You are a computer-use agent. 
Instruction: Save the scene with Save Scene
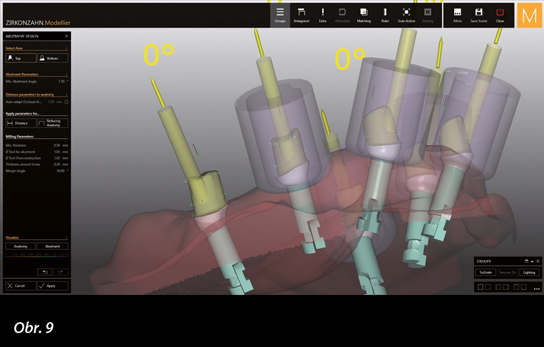click(479, 14)
